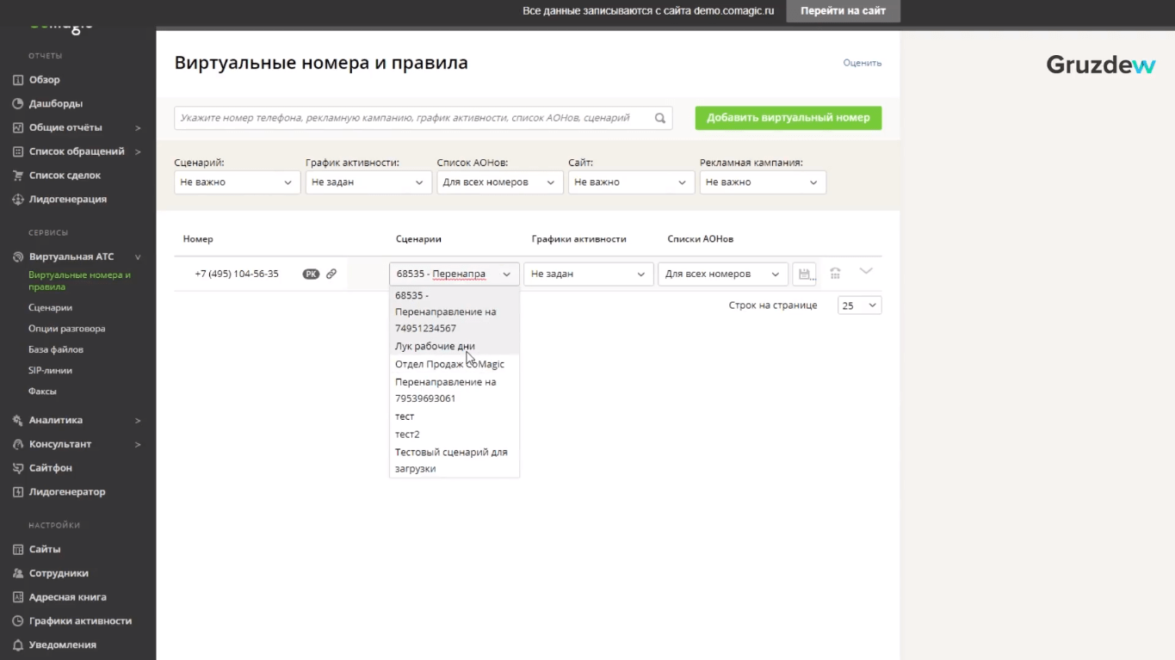Click the Сайтфон sidebar icon

tap(18, 468)
